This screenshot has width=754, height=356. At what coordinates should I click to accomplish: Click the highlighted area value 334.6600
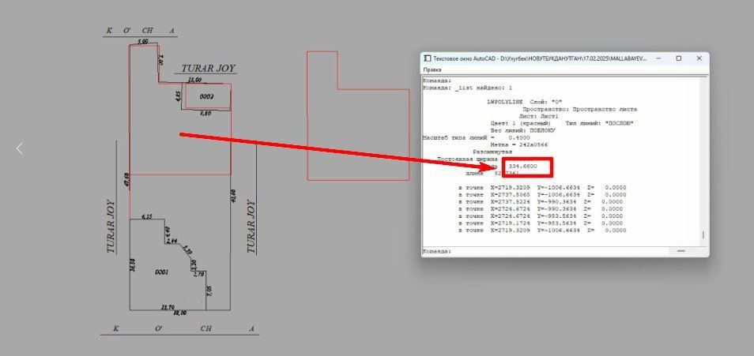(x=522, y=167)
